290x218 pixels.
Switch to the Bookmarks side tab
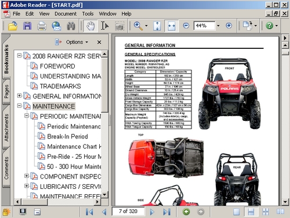point(6,59)
